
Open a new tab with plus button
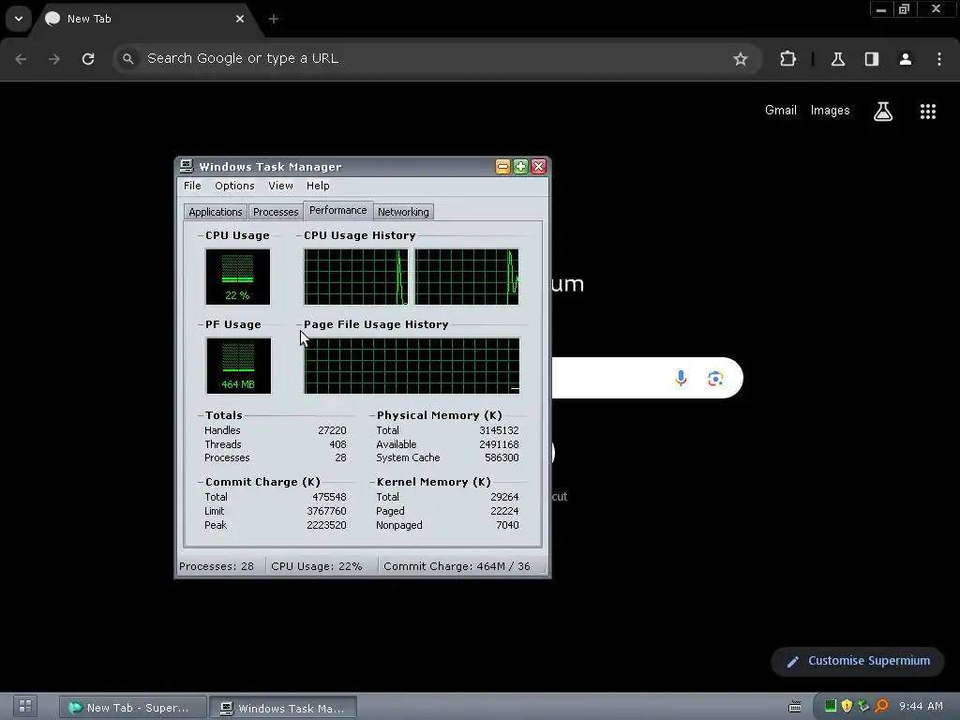pyautogui.click(x=274, y=19)
